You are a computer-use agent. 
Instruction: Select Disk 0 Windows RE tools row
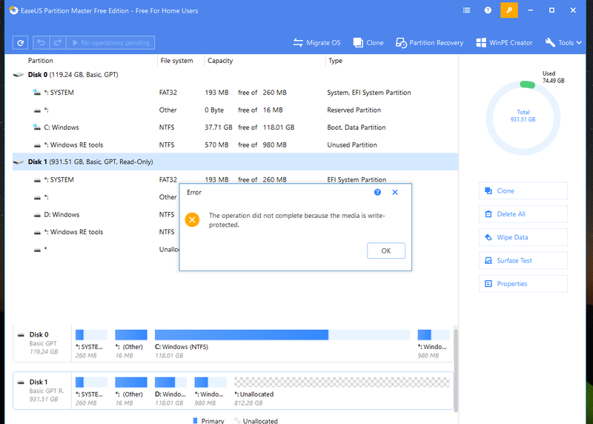coord(235,145)
